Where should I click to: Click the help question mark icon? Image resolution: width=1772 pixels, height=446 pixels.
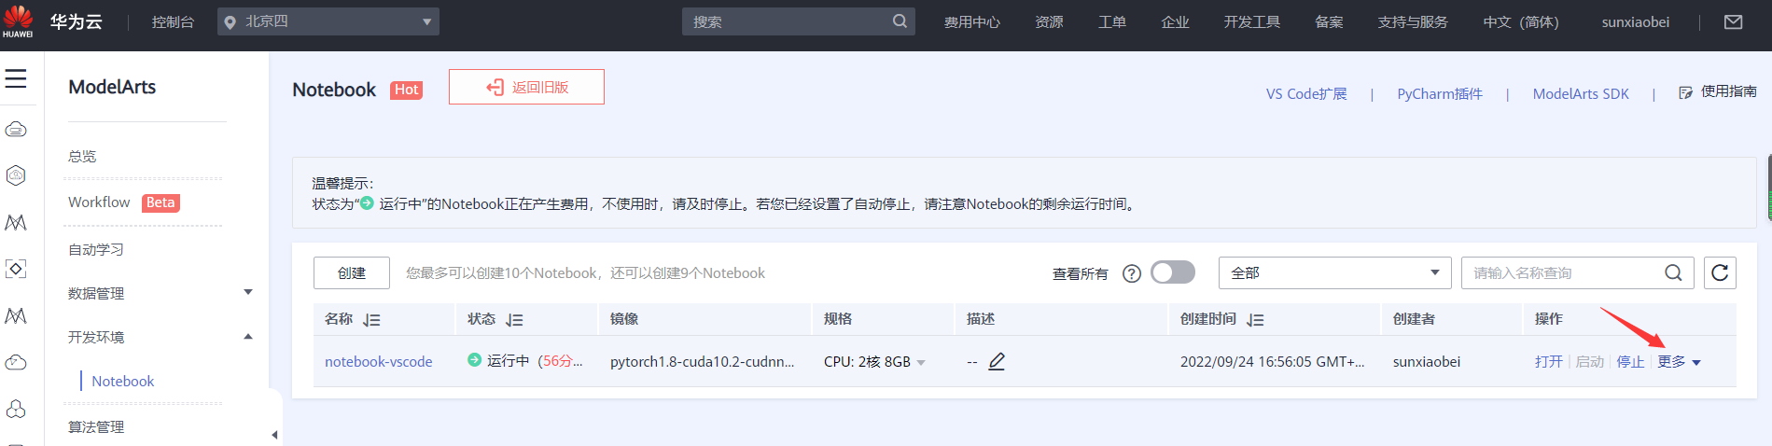1132,273
